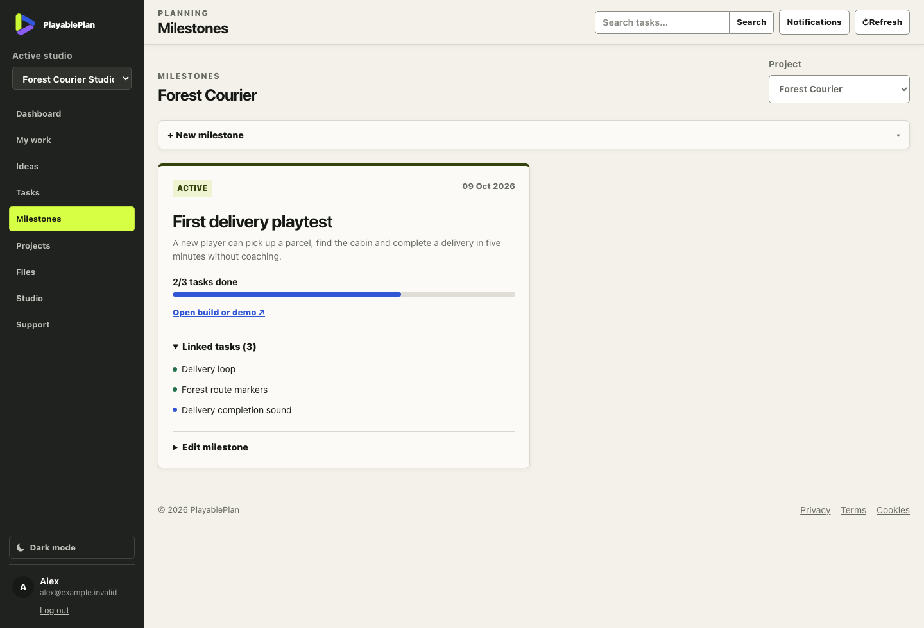924x628 pixels.
Task: Open the Privacy link in footer
Action: (815, 510)
